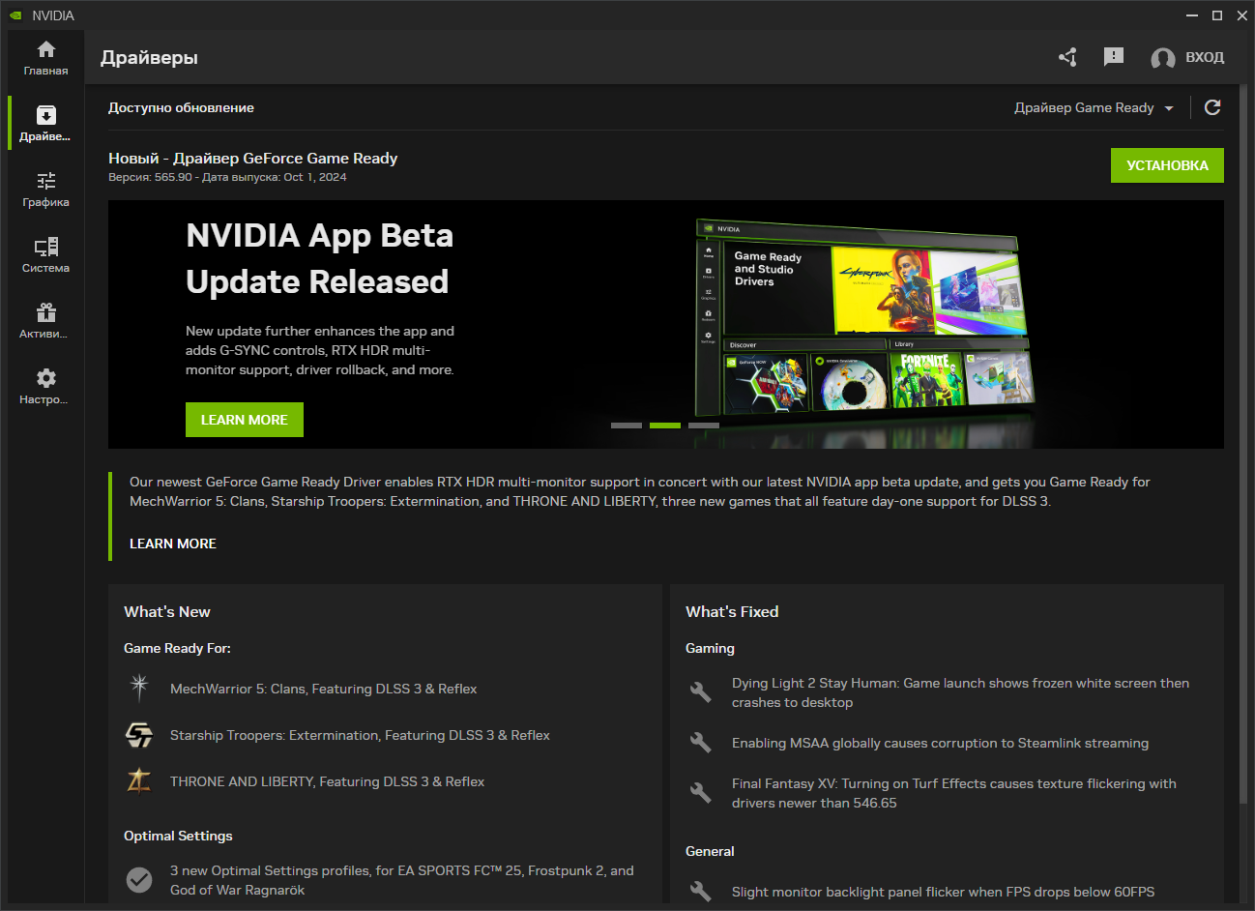1255x911 pixels.
Task: Click the Версия: 565.90 release date line
Action: point(227,177)
